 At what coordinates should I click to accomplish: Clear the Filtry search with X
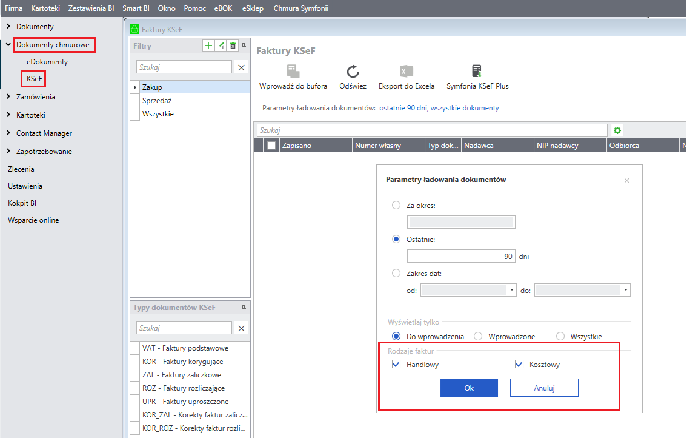tap(241, 67)
